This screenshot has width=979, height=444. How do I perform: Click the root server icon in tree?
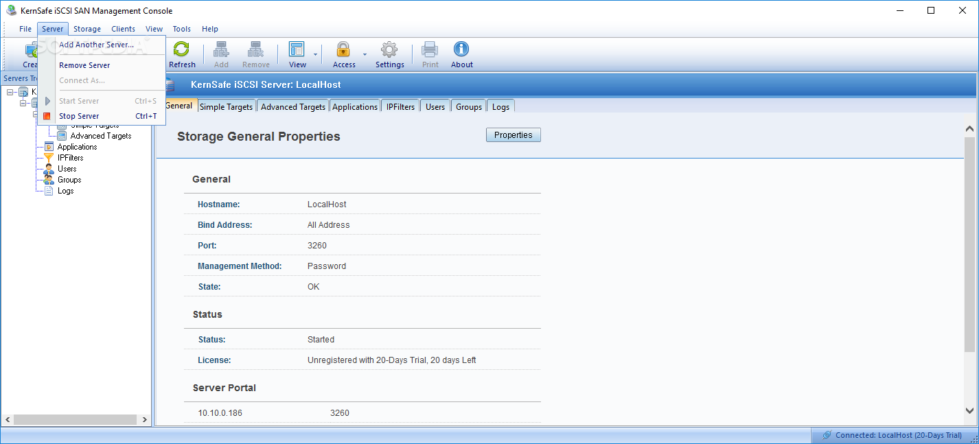click(x=23, y=92)
